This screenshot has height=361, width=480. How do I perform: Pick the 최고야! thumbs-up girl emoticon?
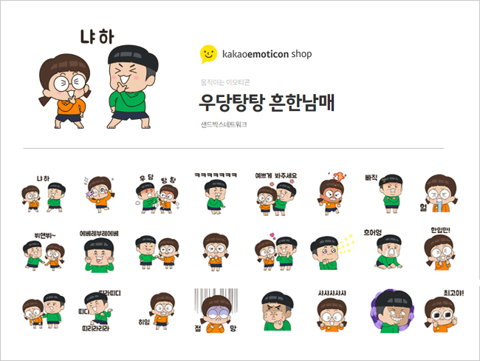tap(444, 311)
